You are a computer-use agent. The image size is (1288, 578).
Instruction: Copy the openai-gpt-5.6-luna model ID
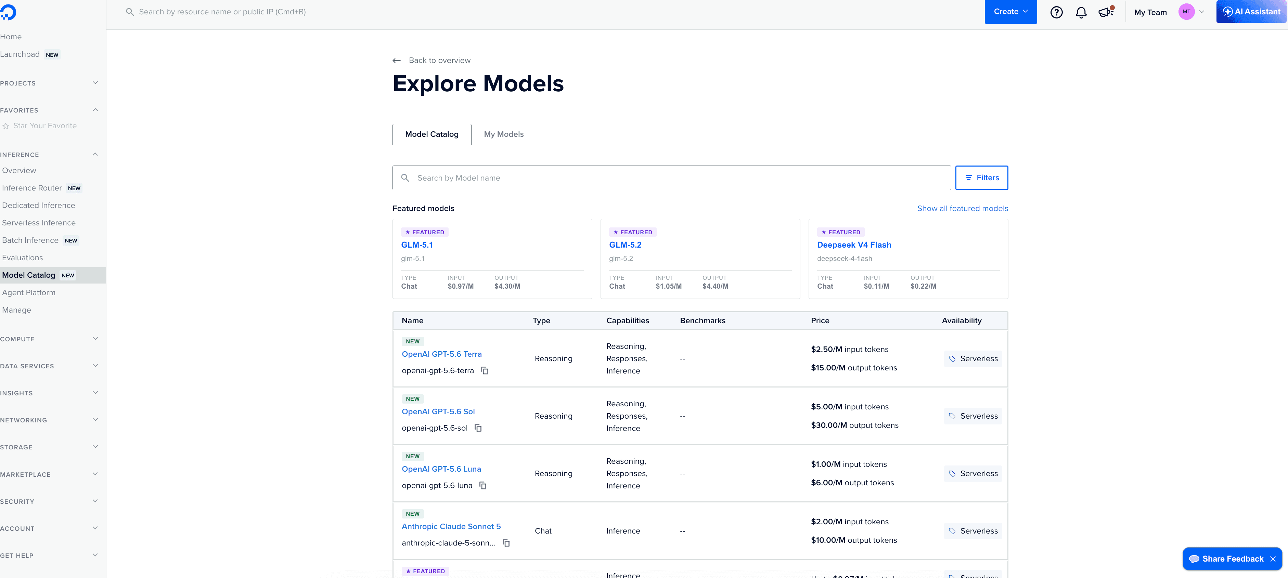click(483, 486)
